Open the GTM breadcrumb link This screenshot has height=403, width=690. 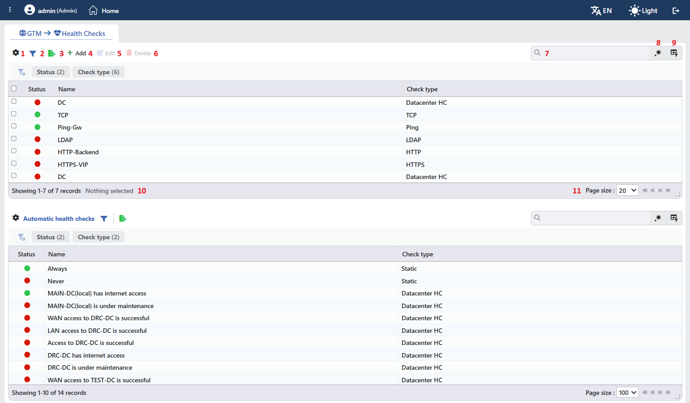pos(31,33)
